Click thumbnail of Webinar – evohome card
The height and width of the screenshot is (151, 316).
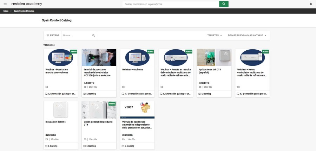click(x=137, y=57)
